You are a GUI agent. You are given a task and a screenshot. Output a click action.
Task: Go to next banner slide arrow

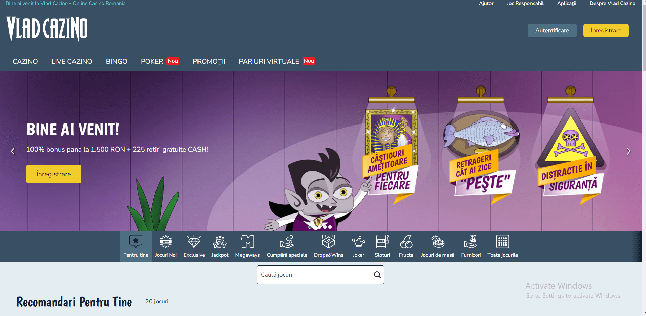coord(628,151)
